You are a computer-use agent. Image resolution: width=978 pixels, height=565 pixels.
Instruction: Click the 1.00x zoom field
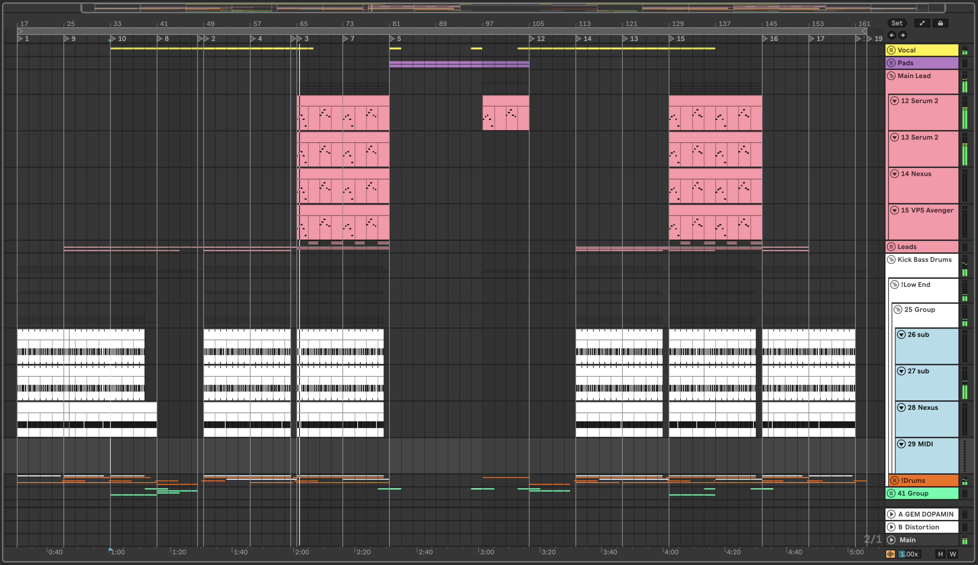909,554
